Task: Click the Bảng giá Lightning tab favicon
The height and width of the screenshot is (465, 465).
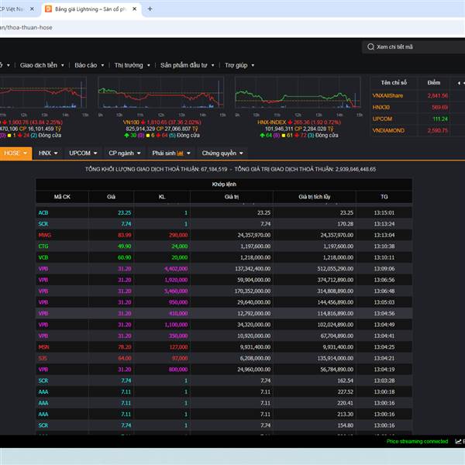Action: pyautogui.click(x=49, y=9)
